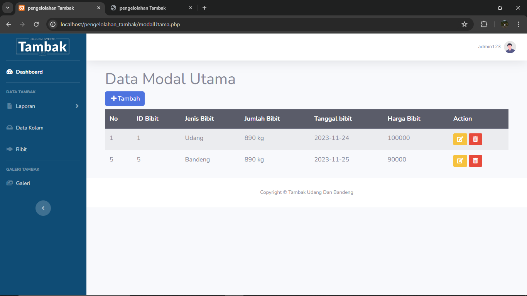This screenshot has width=527, height=296.
Task: Open the browser extensions puzzle icon
Action: (x=484, y=24)
